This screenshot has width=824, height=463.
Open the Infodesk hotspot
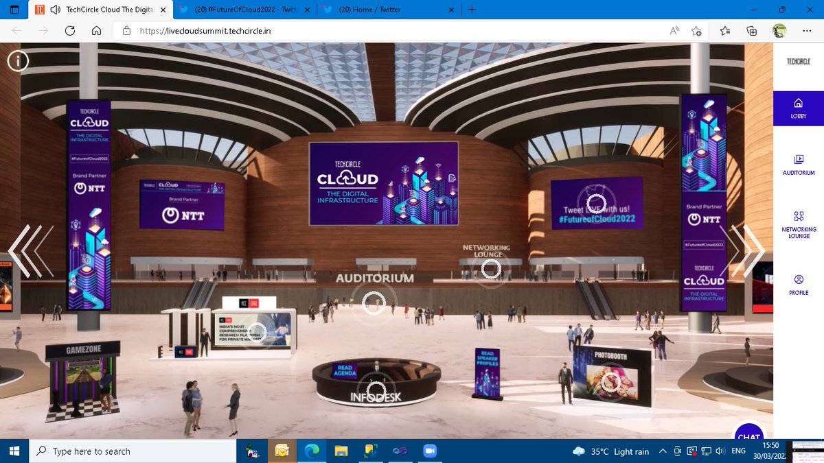(375, 392)
